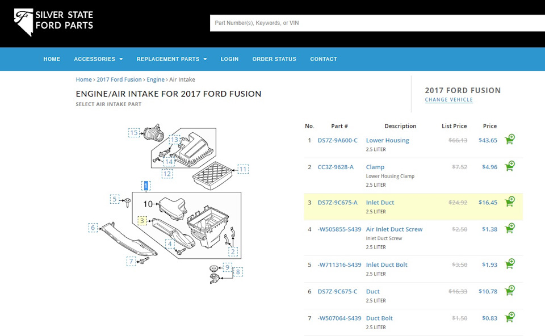Screen dimensions: 545x336
Task: Click the $16.45 price for Inlet Duct
Action: click(x=488, y=203)
